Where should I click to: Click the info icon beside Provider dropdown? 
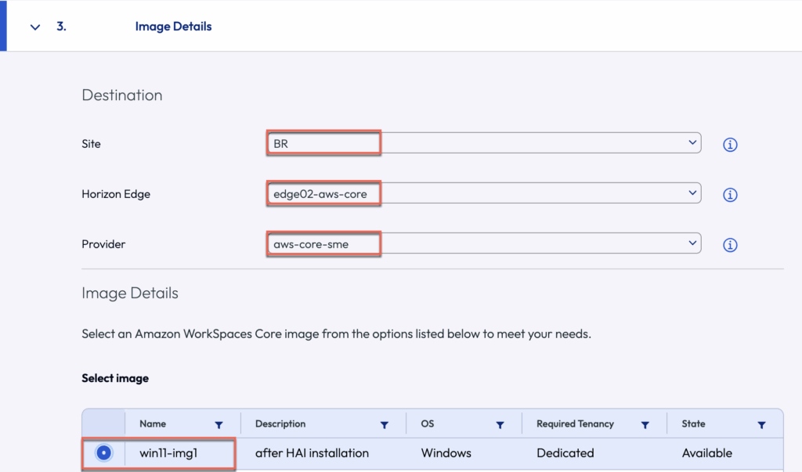(730, 245)
